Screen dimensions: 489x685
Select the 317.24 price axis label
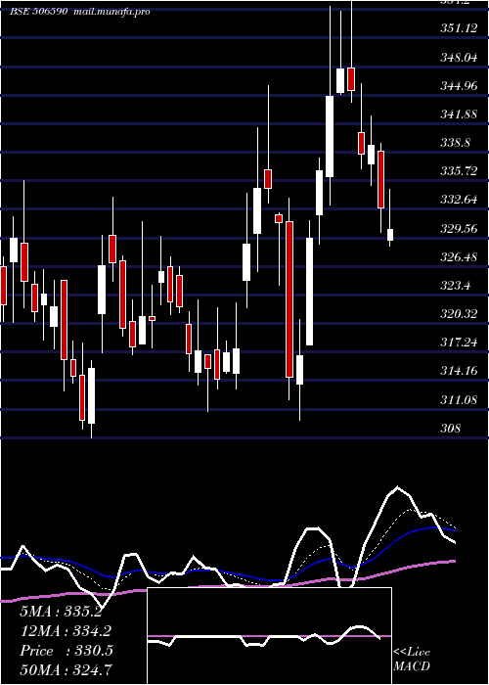(x=459, y=342)
